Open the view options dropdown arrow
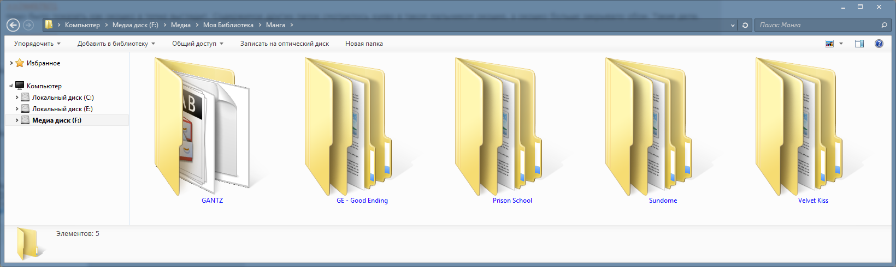The width and height of the screenshot is (896, 267). click(841, 44)
